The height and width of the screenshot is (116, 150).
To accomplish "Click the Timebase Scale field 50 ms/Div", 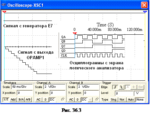I will [x=22, y=87].
